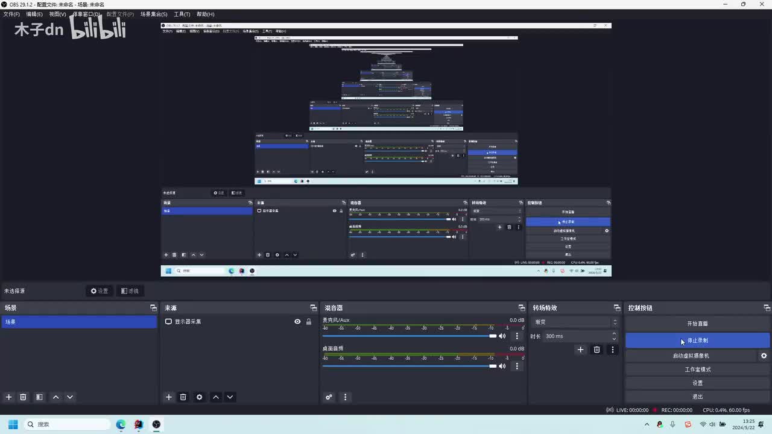Float the 控制按钮 dock panel
Image resolution: width=772 pixels, height=434 pixels.
(767, 308)
